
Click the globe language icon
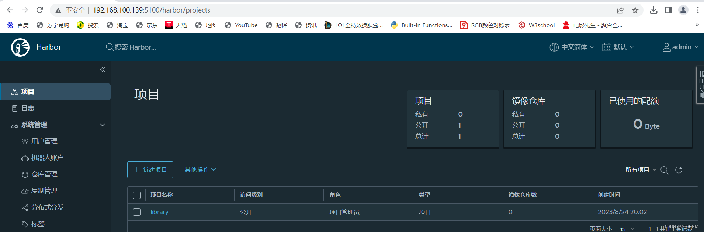[x=554, y=47]
